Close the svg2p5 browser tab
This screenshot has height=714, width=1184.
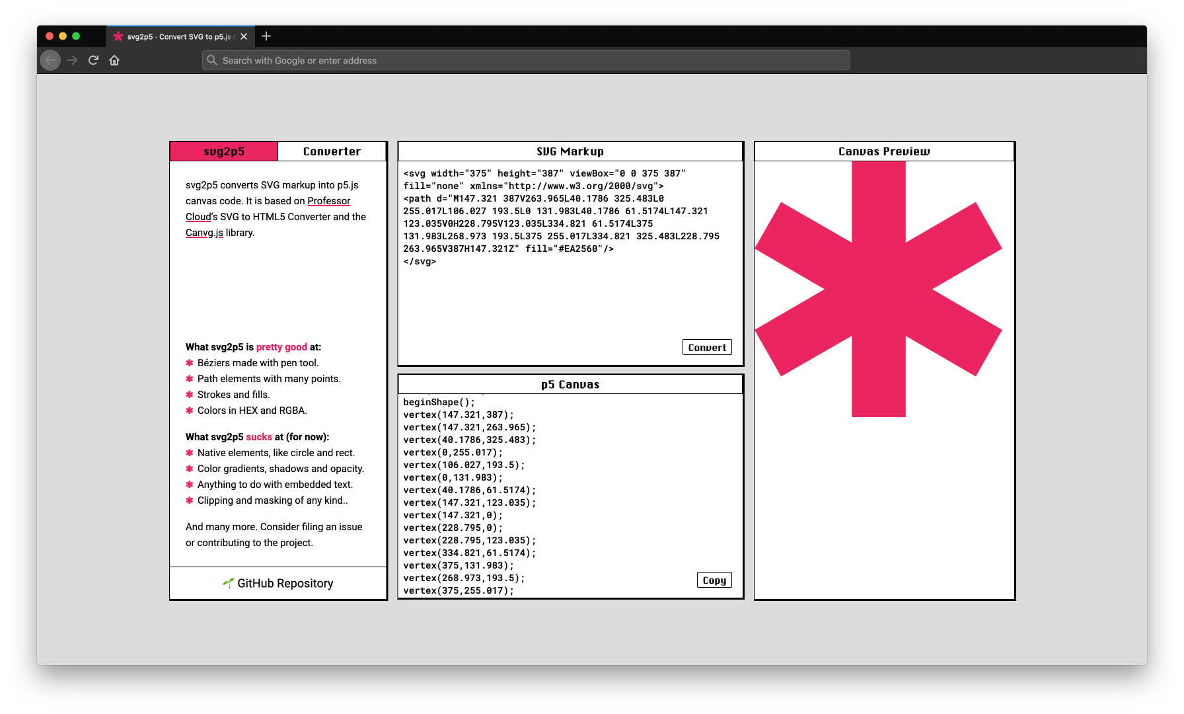tap(244, 36)
